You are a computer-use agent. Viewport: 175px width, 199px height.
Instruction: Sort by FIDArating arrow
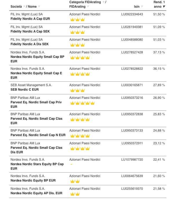pos(88,7)
